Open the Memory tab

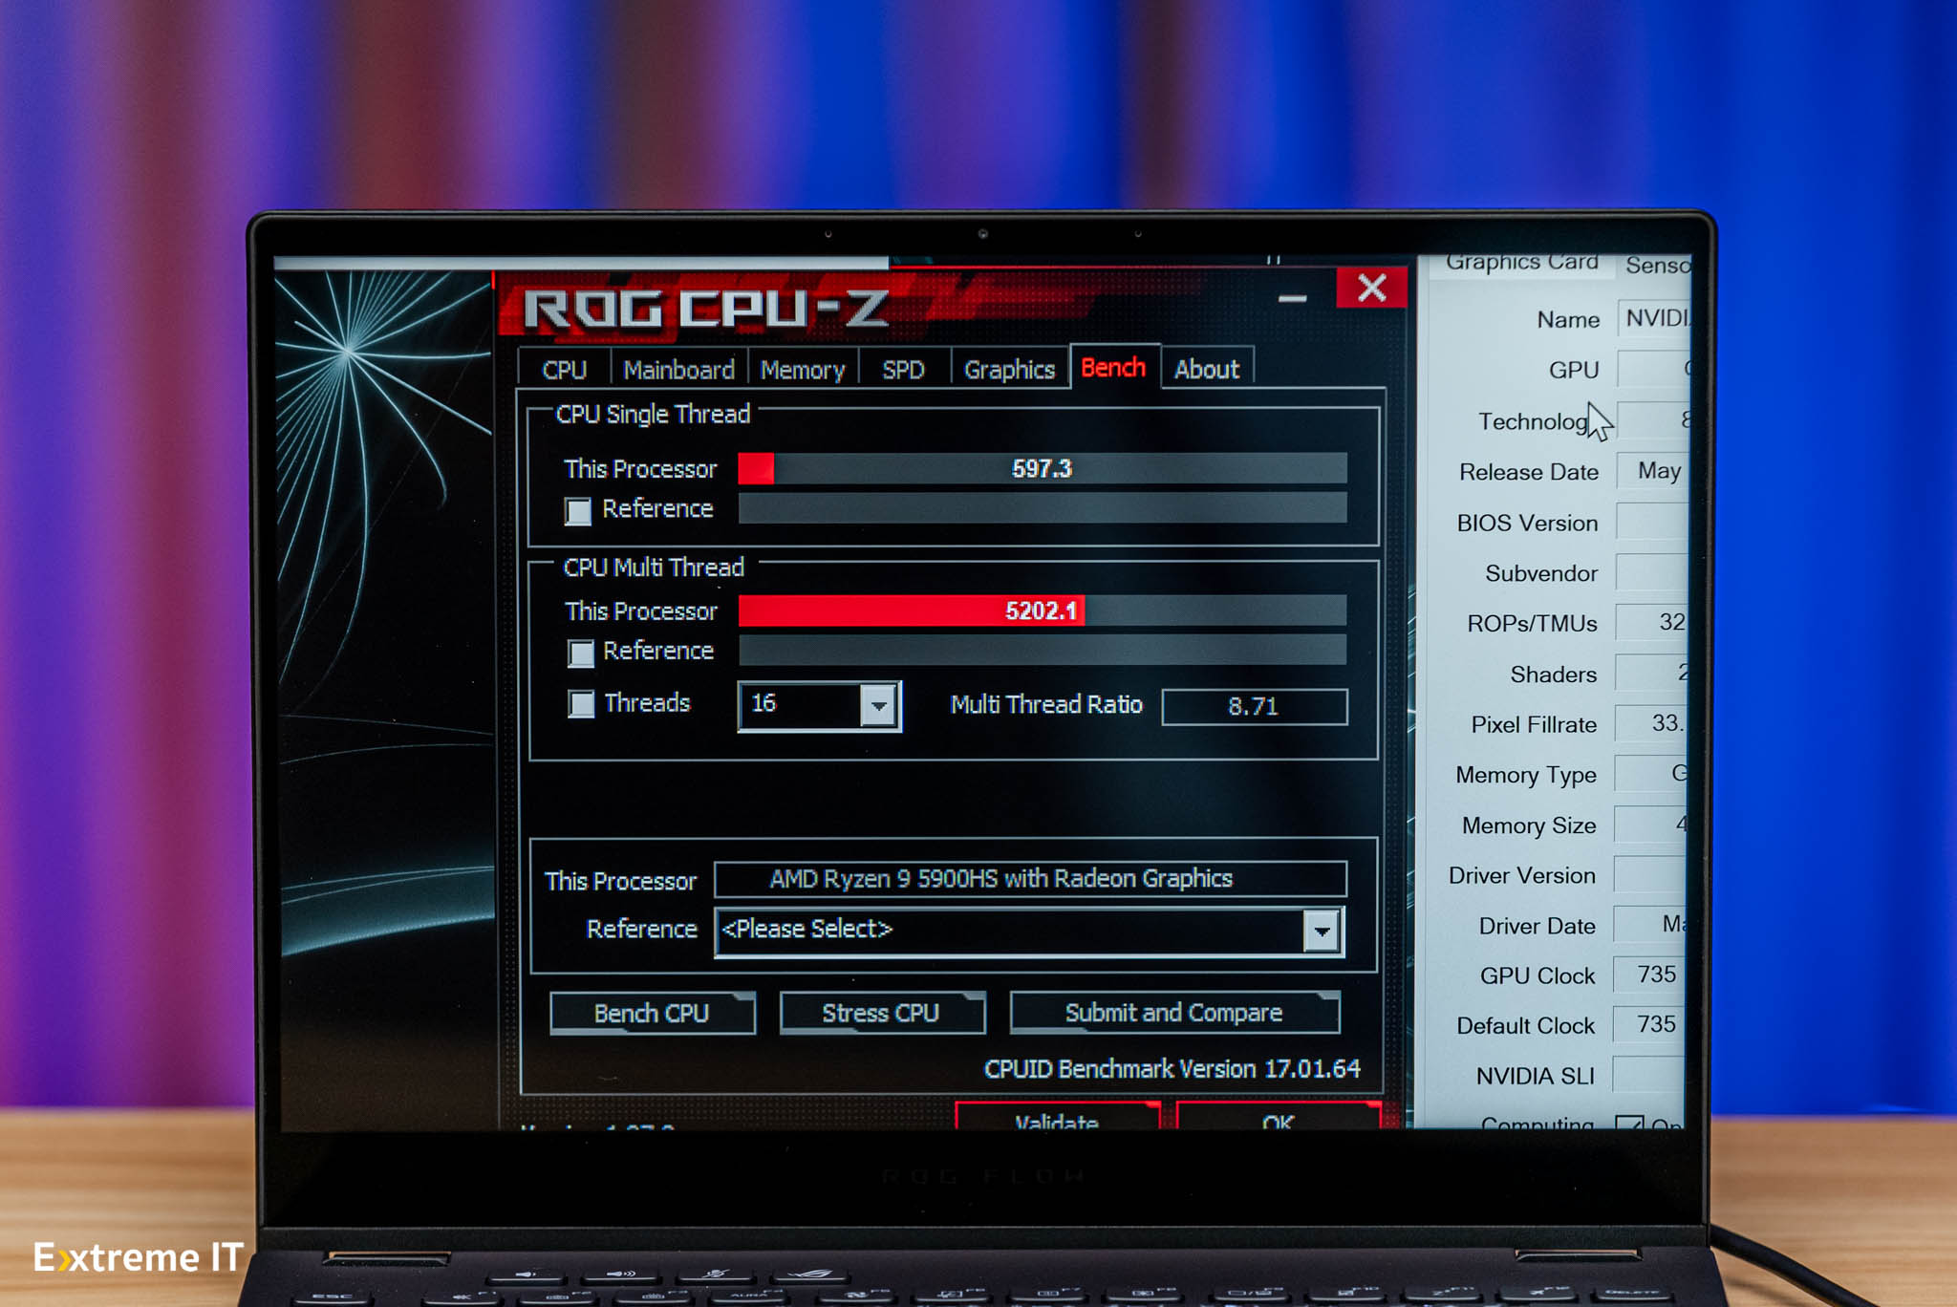tap(803, 370)
